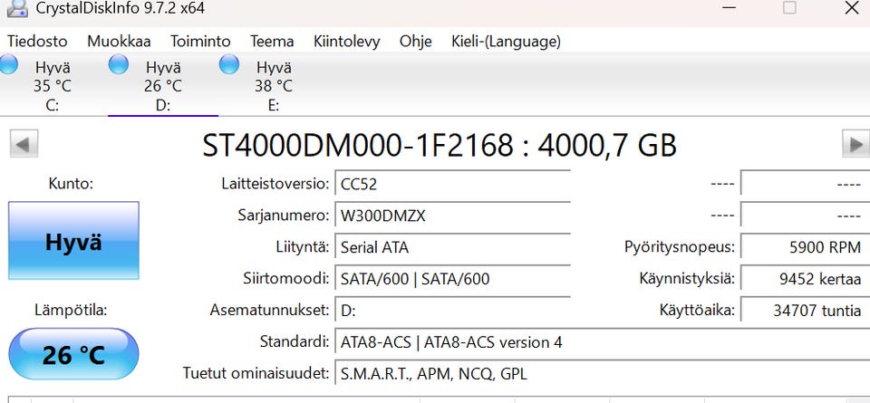Click the Siirtomoodi: label
This screenshot has width=870, height=403.
[286, 278]
